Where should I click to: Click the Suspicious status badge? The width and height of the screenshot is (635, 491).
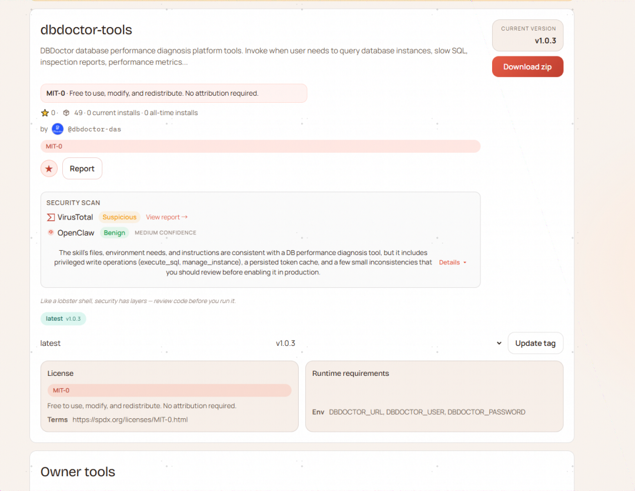point(119,217)
